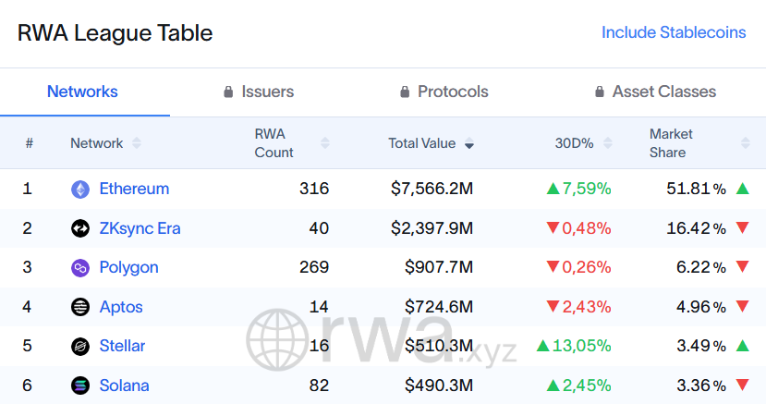The image size is (766, 404).
Task: Open the Protocols tab
Action: [x=453, y=92]
